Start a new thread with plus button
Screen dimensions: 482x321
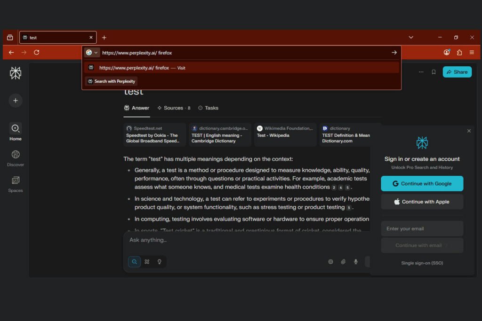tap(16, 101)
